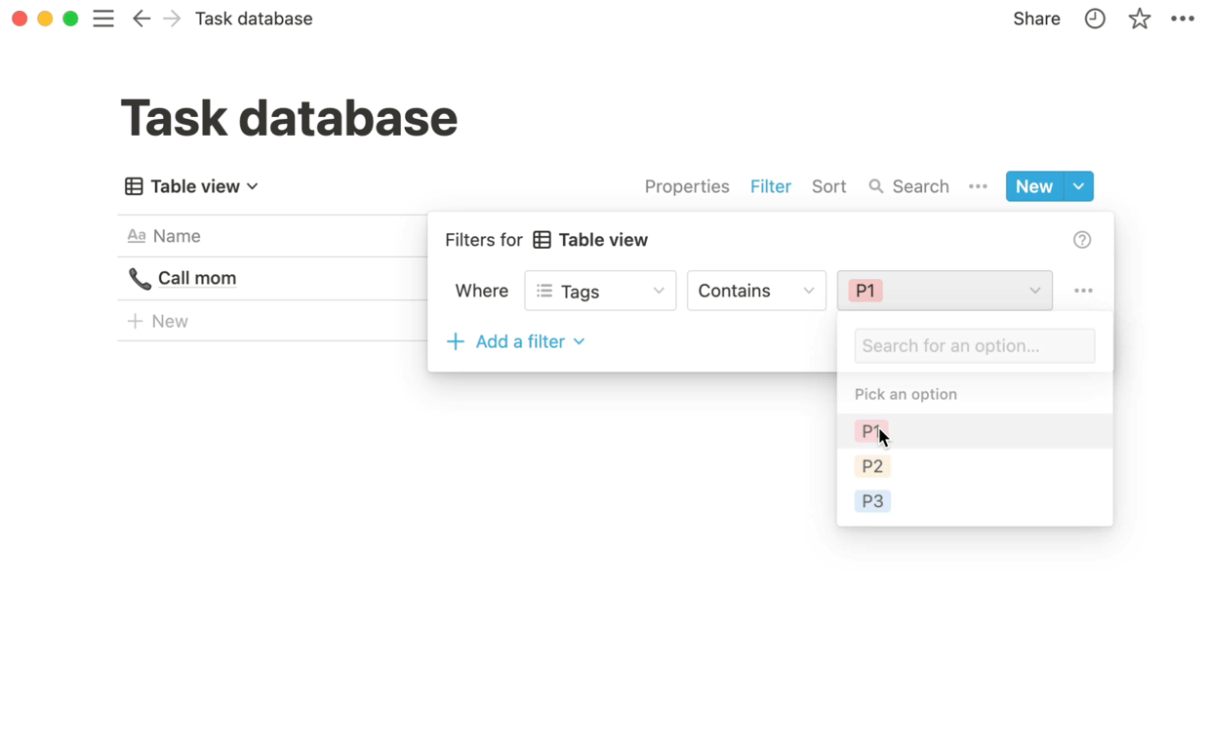Favorite this page with the star

(x=1139, y=19)
